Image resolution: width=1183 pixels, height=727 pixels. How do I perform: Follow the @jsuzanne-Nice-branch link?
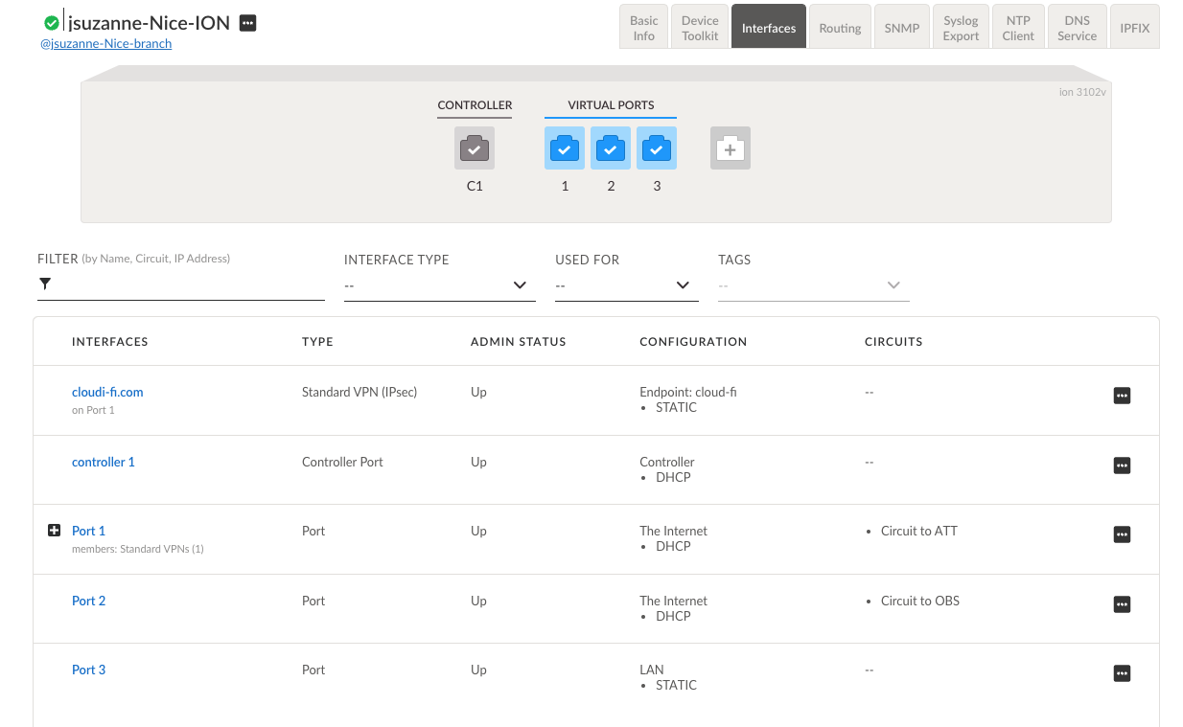point(105,43)
